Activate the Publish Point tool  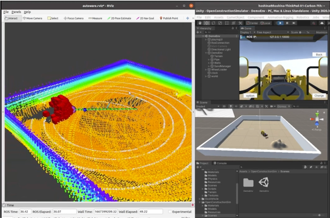coord(169,18)
